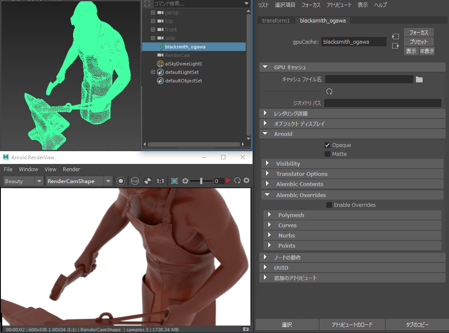This screenshot has height=333, width=449.
Task: Click the folder icon to browse cache file
Action: pyautogui.click(x=419, y=79)
